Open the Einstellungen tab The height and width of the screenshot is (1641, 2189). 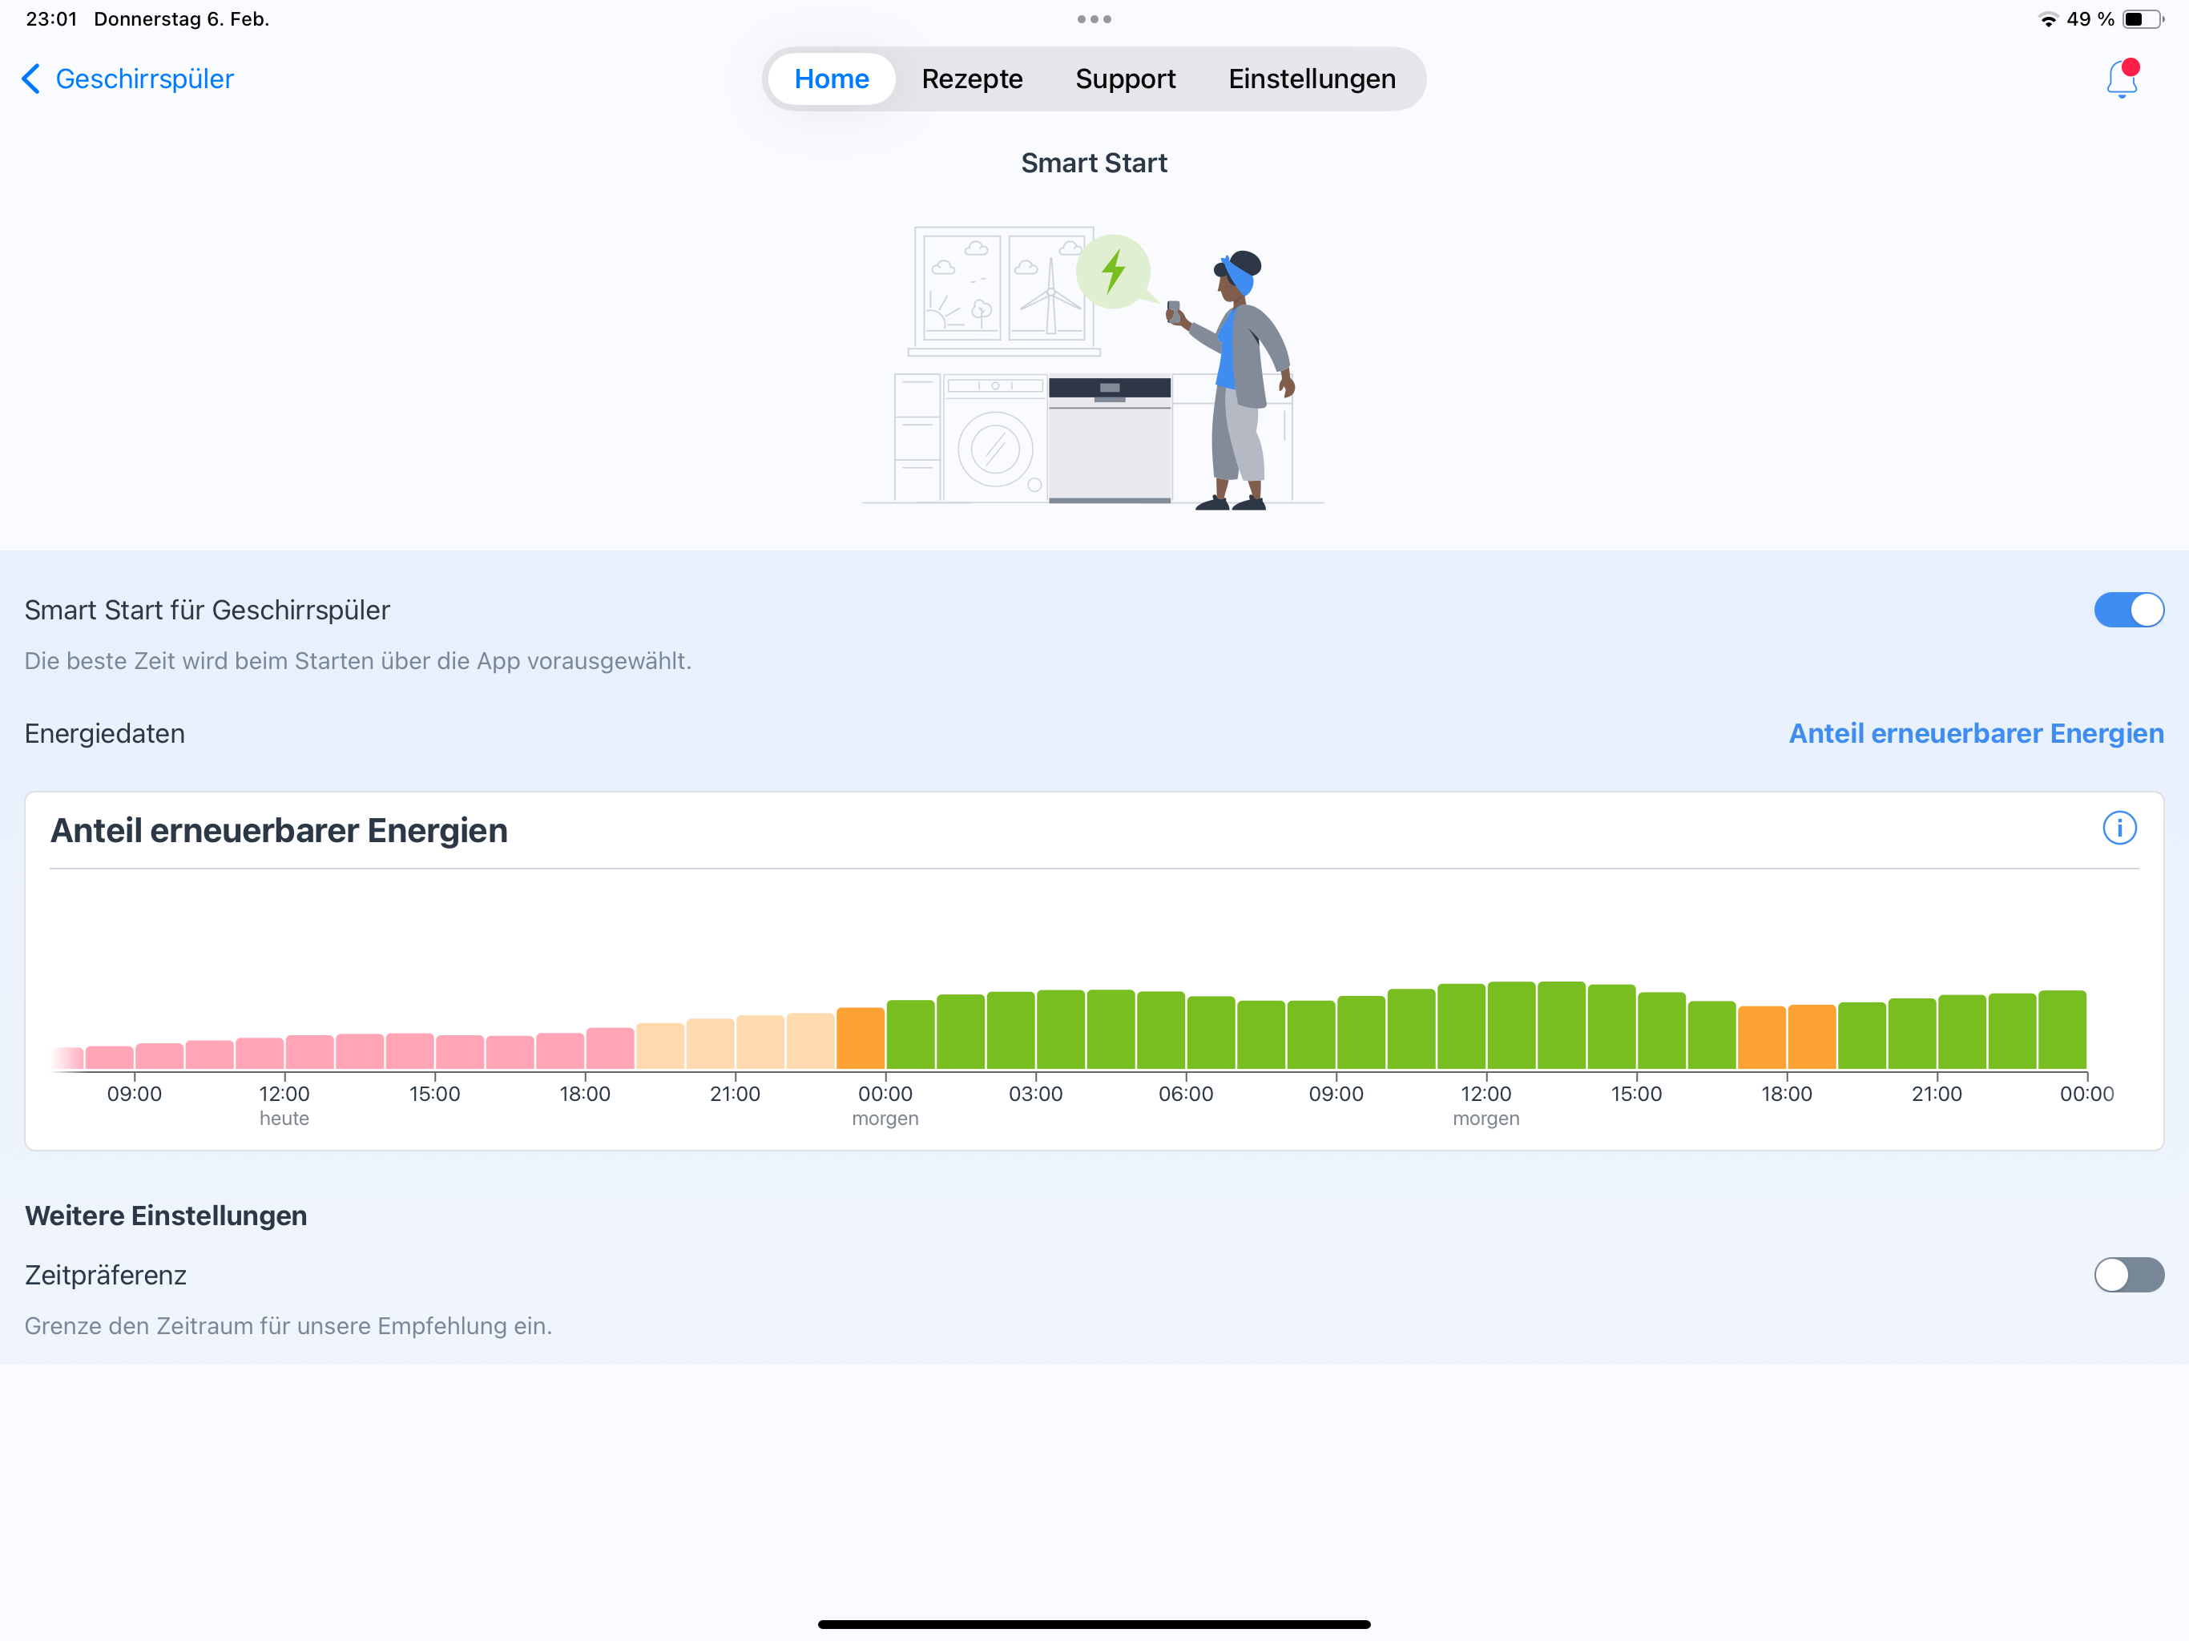1311,79
